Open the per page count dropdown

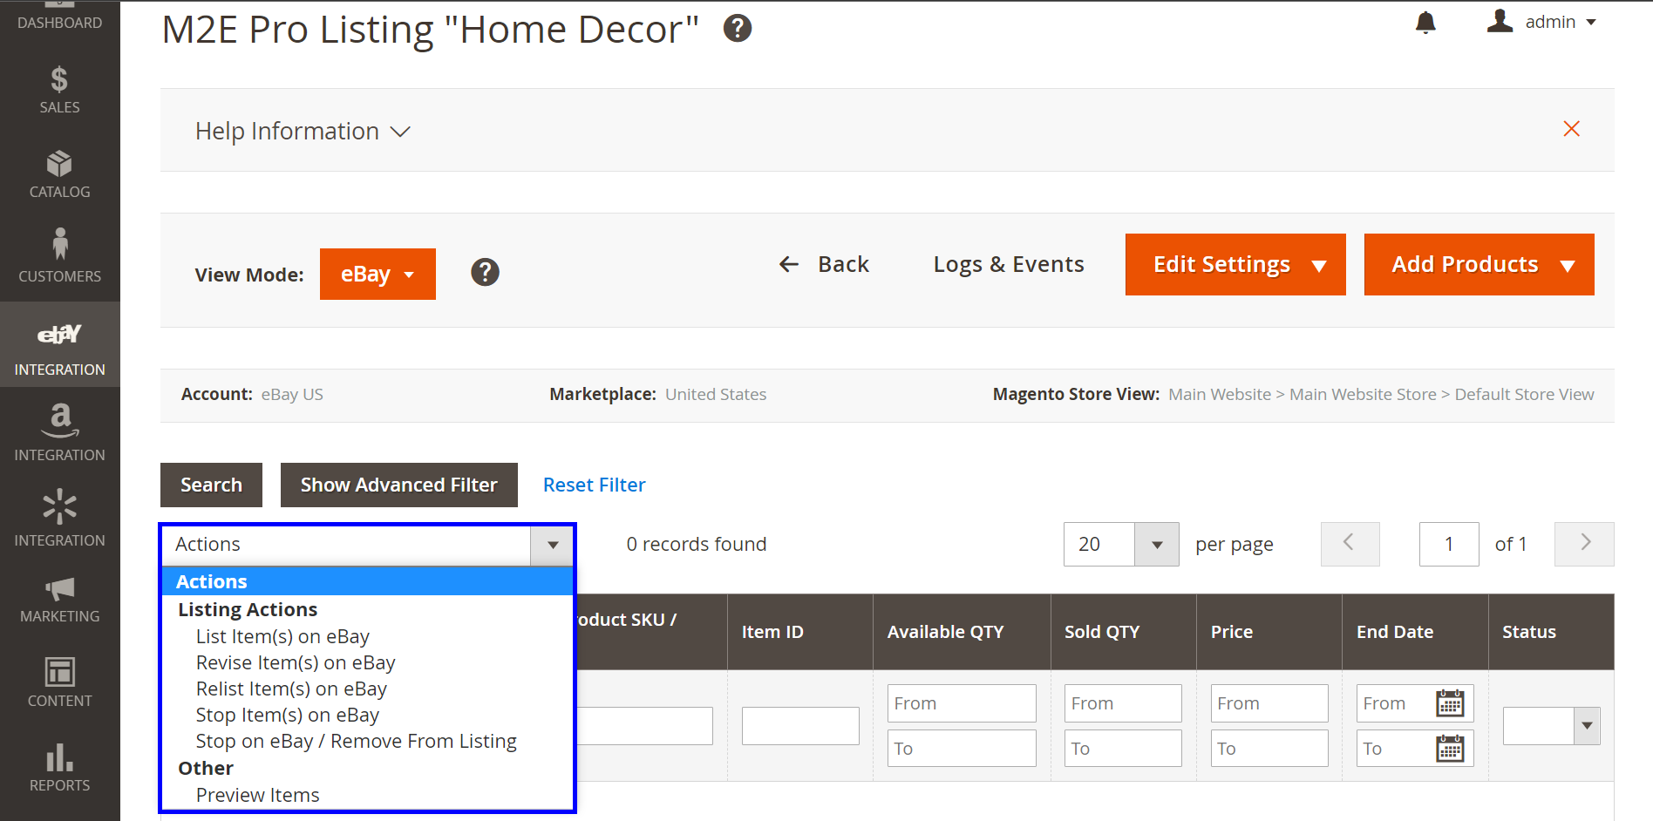coord(1156,545)
